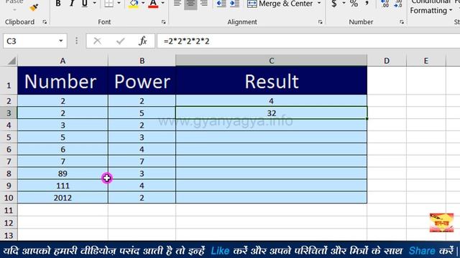
Task: Select column E header
Action: pyautogui.click(x=426, y=60)
